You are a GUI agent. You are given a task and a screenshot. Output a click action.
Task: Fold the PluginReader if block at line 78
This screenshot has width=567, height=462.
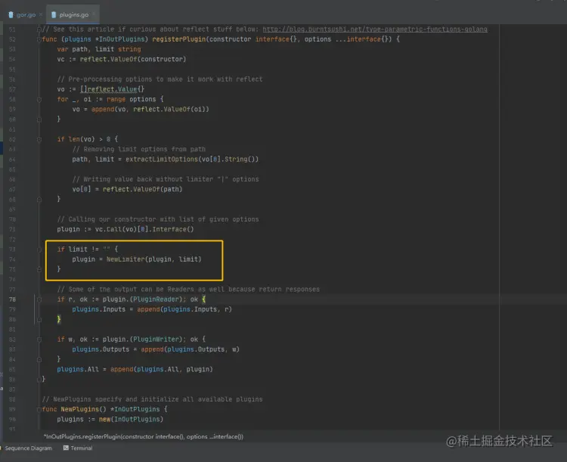pyautogui.click(x=39, y=299)
